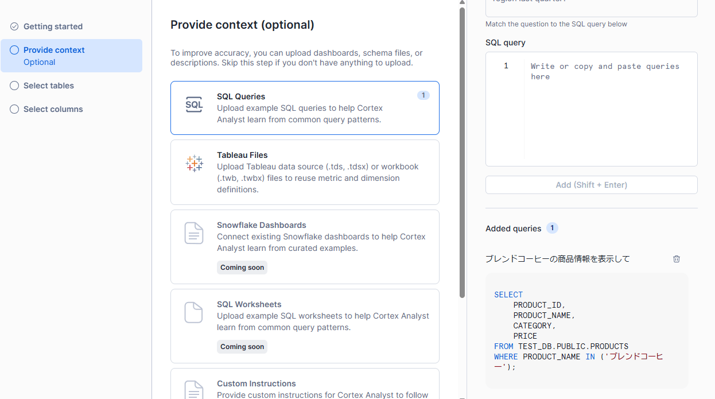Open the Getting started step
The height and width of the screenshot is (399, 715).
[x=53, y=26]
